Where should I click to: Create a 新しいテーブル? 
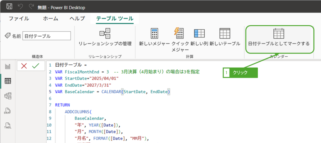coord(225,37)
